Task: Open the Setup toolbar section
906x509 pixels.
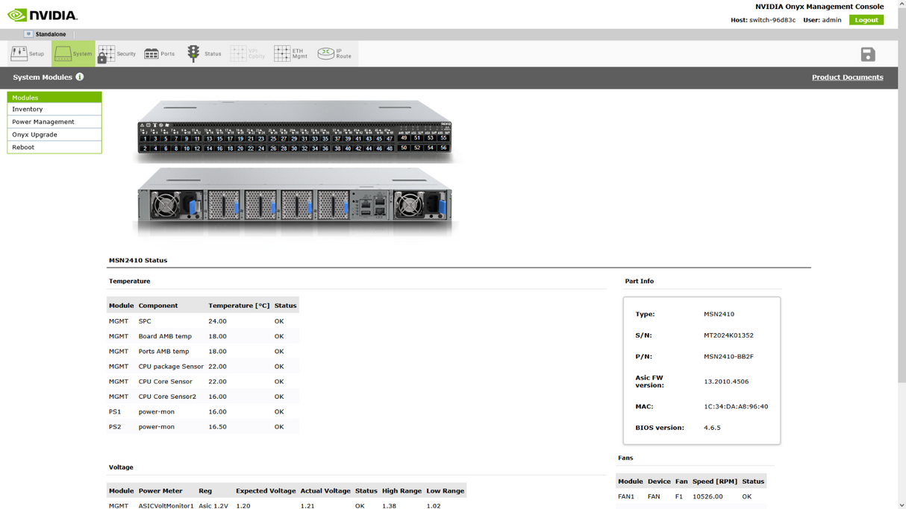Action: 28,54
